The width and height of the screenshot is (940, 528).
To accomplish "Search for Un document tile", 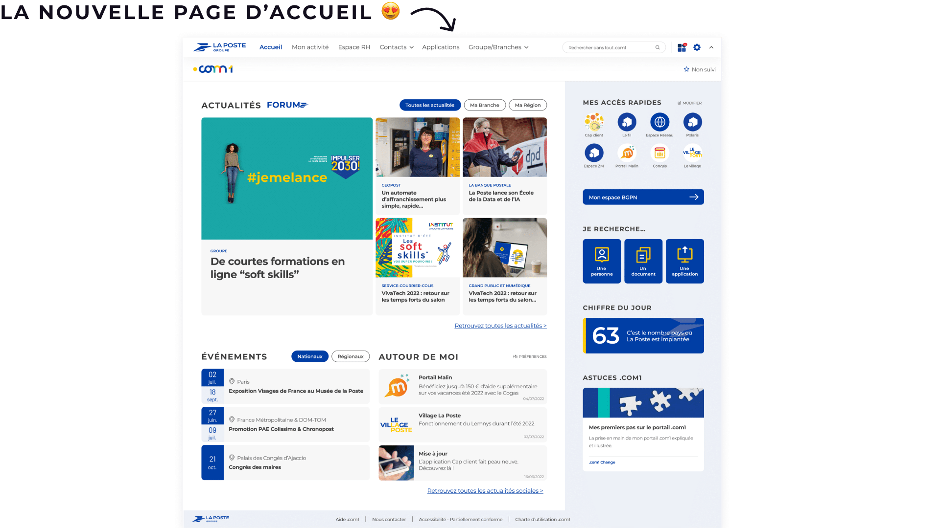I will coord(643,261).
